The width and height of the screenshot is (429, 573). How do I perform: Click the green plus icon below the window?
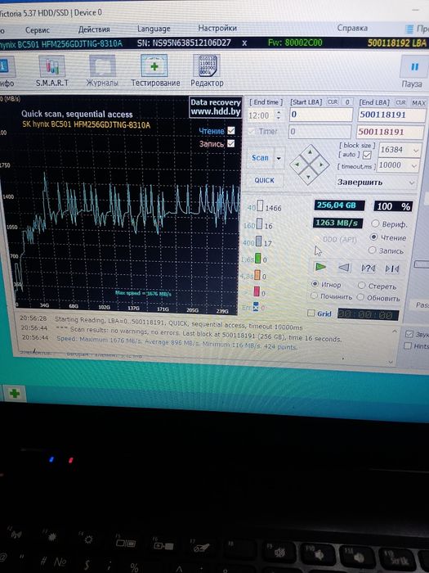pos(14,394)
